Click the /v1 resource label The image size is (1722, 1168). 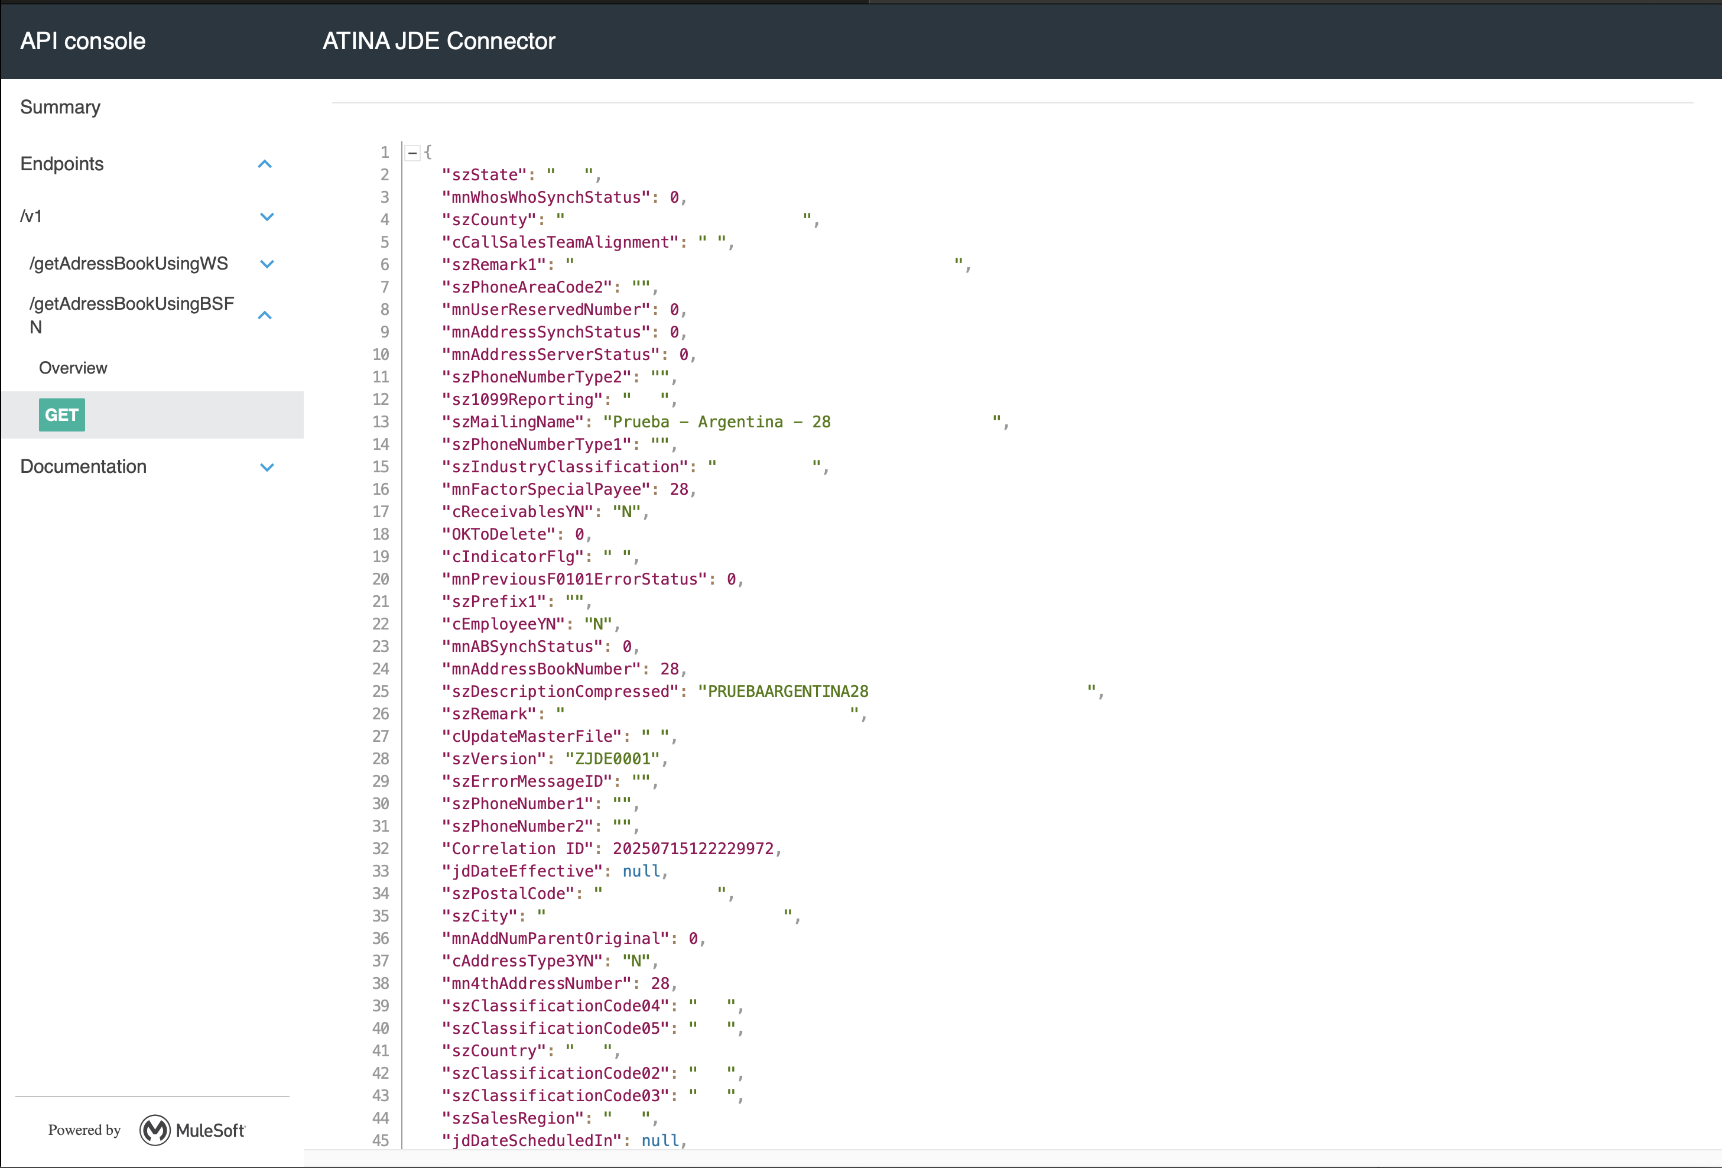click(x=31, y=216)
